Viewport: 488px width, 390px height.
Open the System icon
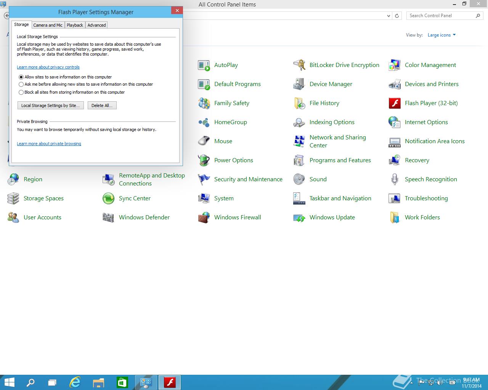(x=204, y=198)
